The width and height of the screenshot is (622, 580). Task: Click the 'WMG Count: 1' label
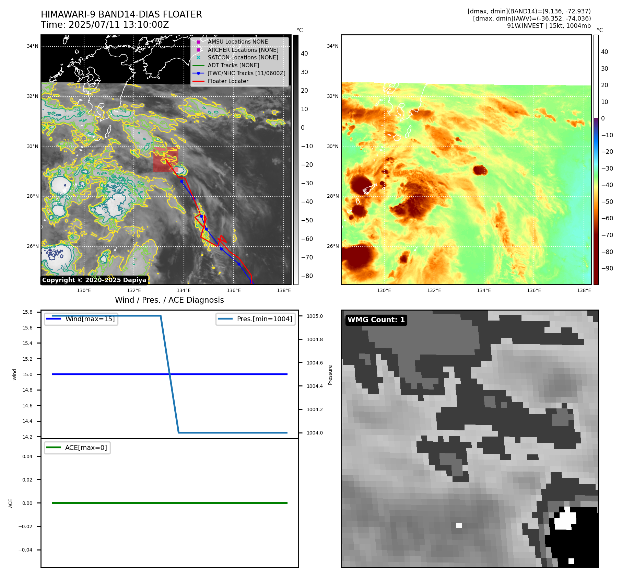(x=376, y=320)
